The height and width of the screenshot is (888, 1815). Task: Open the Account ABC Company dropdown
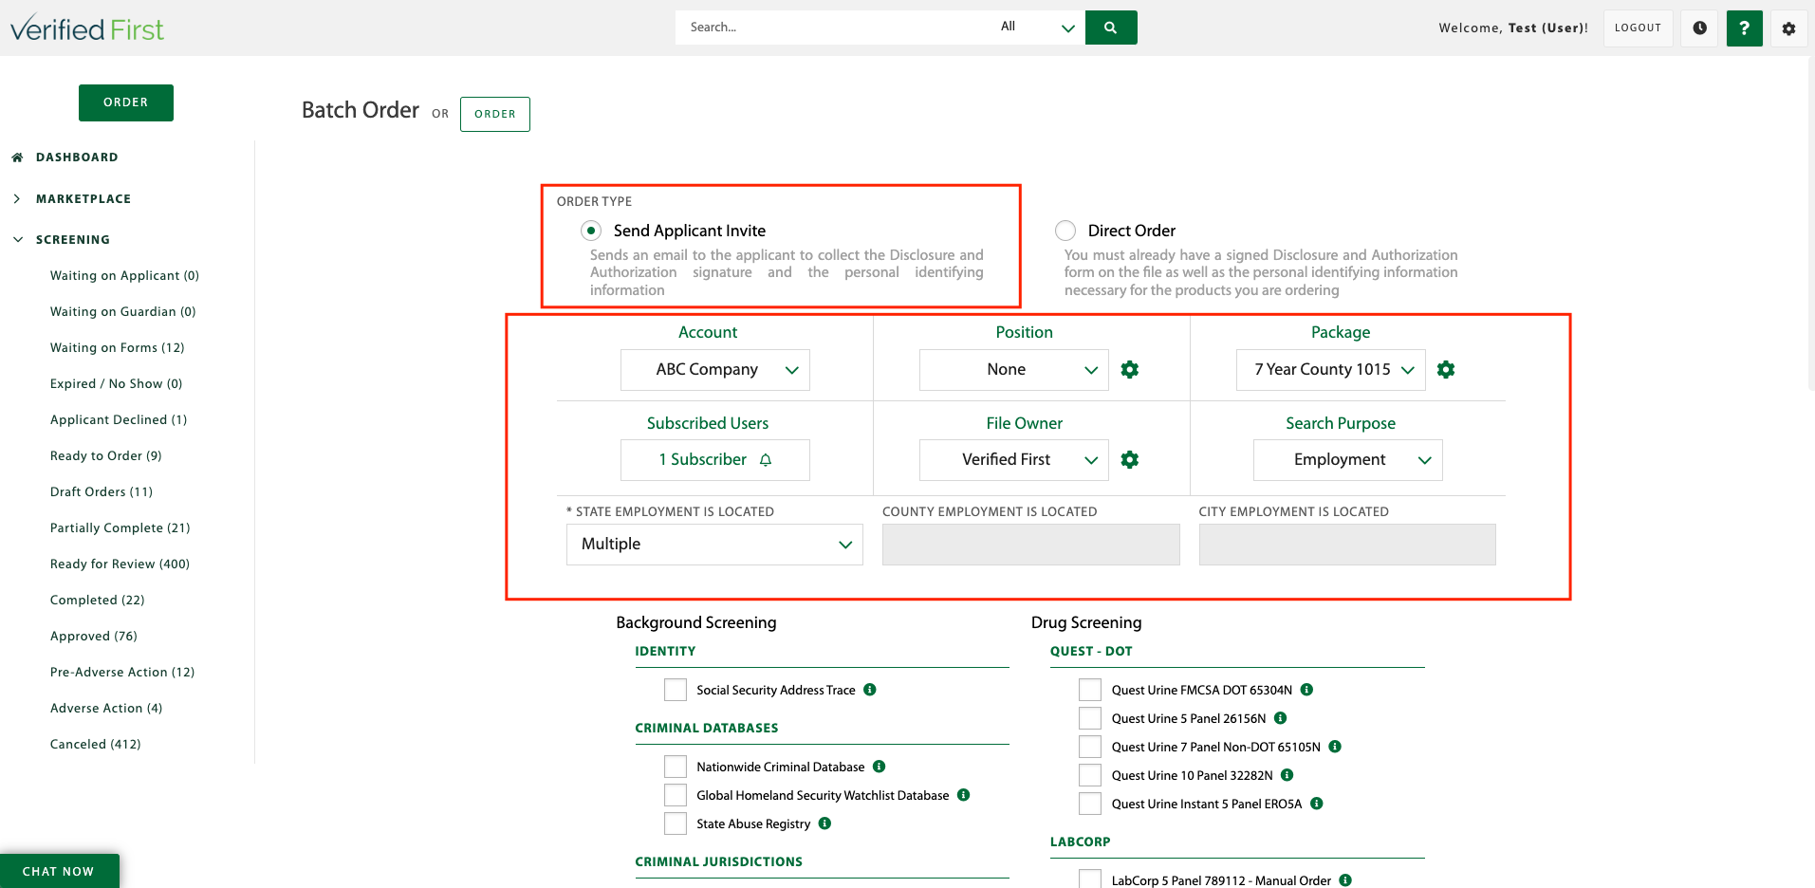[715, 370]
